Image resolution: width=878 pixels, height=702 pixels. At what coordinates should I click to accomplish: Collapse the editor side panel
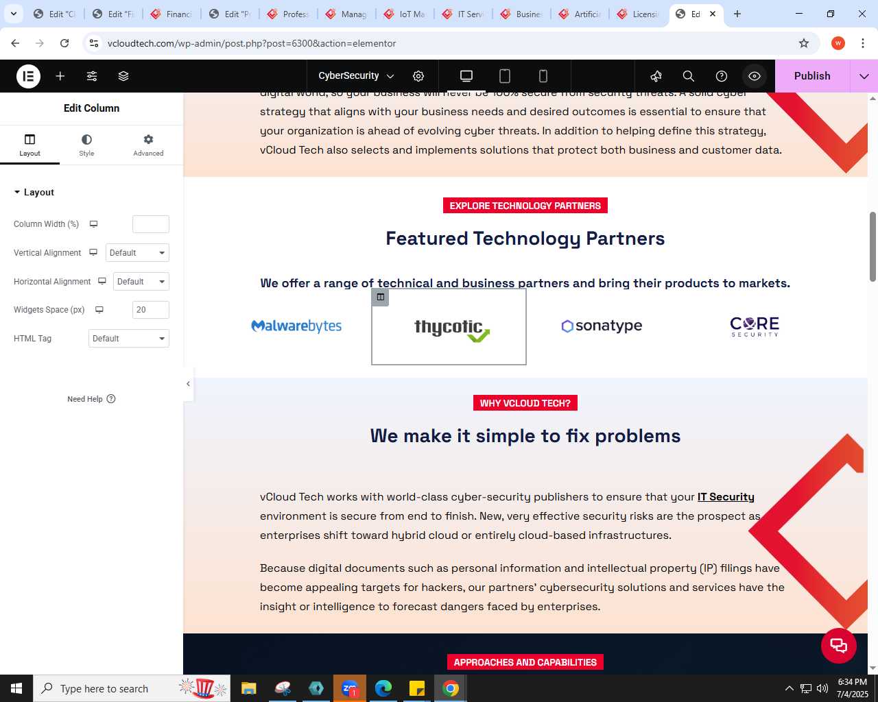pos(188,384)
